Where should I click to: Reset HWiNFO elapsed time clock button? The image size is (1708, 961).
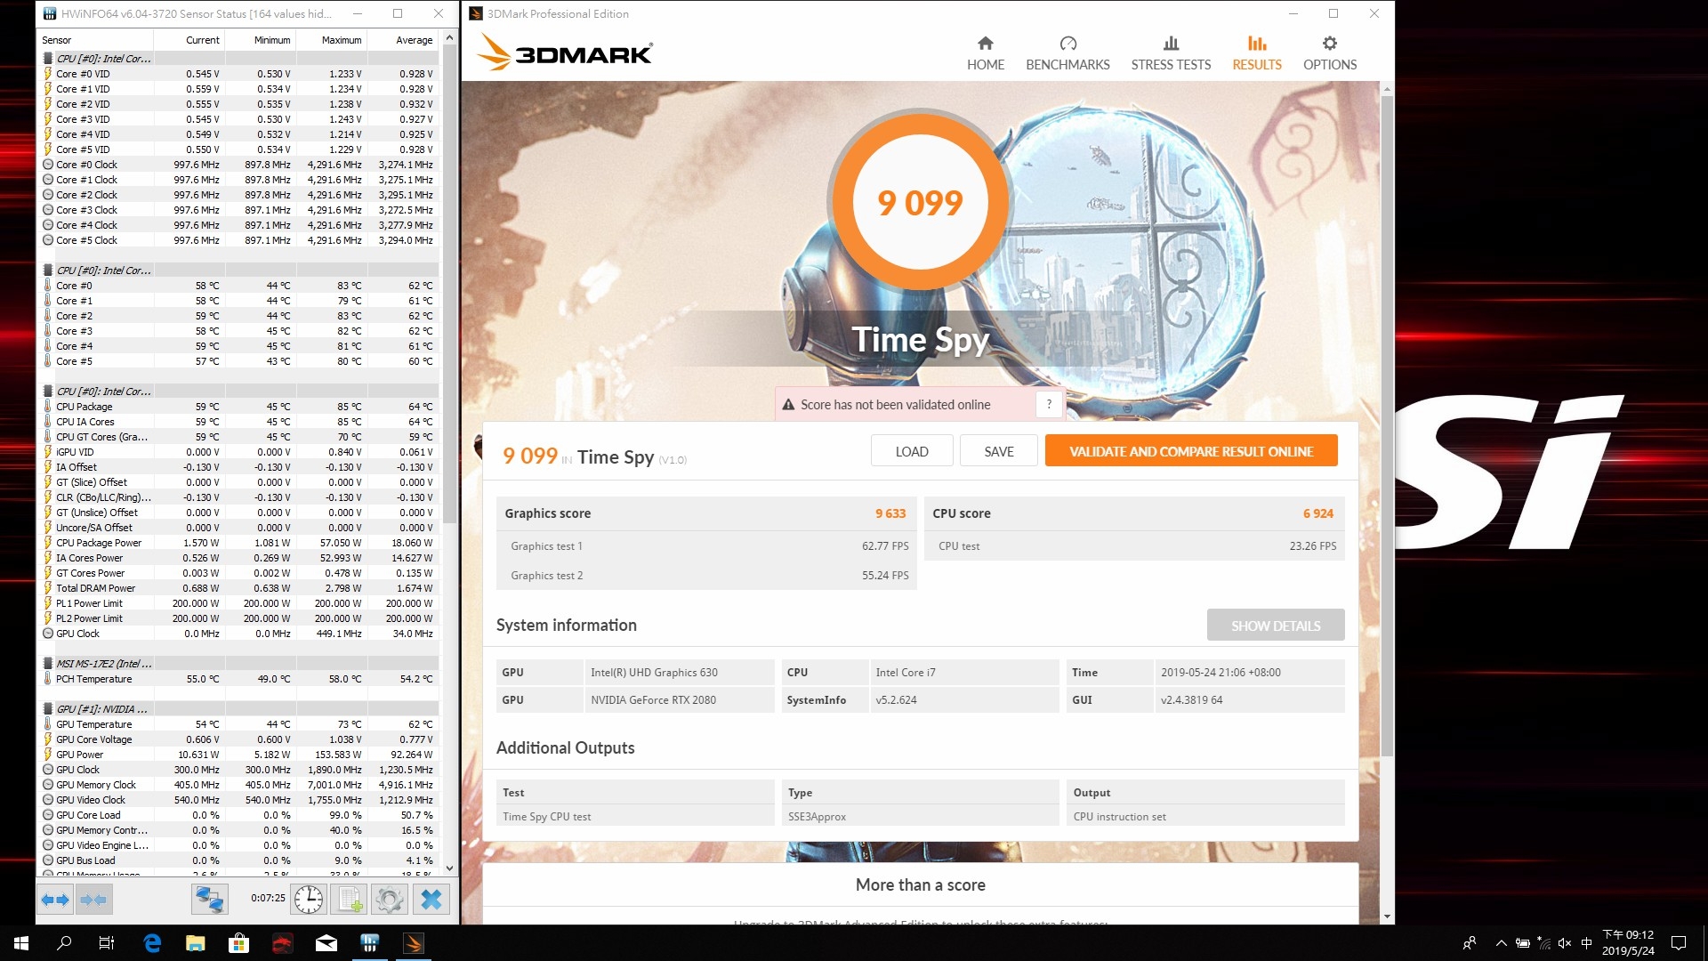click(x=309, y=900)
